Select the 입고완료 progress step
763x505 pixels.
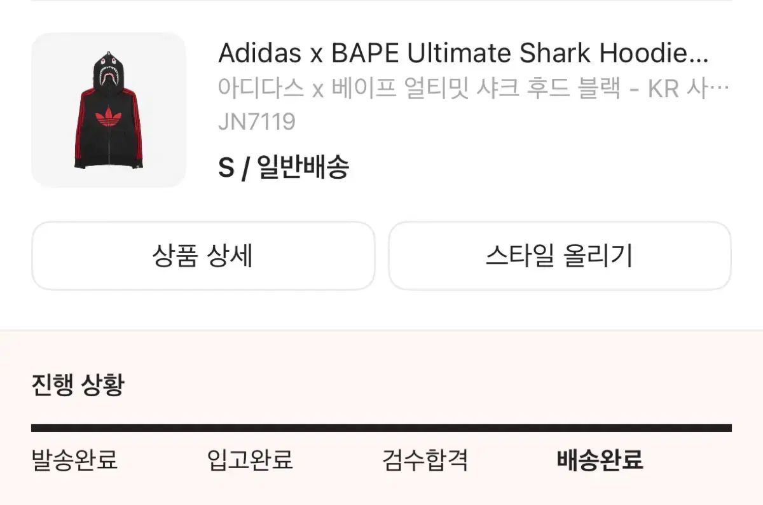pyautogui.click(x=250, y=459)
